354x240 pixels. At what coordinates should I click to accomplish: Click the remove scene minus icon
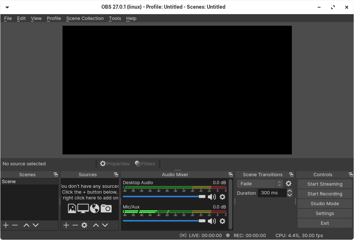[x=15, y=225]
